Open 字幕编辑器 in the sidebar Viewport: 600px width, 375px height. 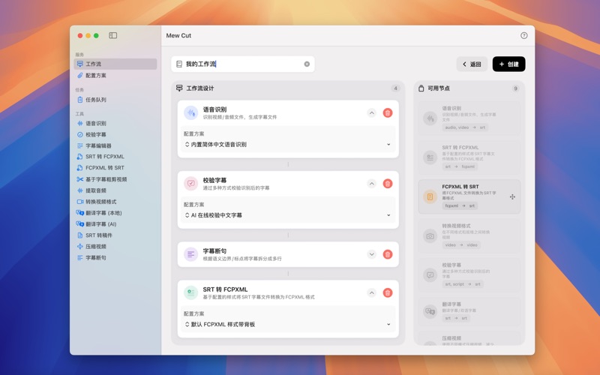[115, 145]
